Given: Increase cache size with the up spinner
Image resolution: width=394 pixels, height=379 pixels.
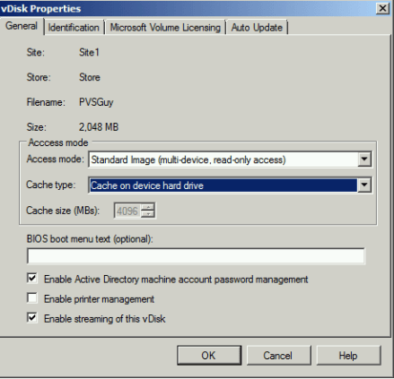Looking at the screenshot, I should click(x=147, y=207).
